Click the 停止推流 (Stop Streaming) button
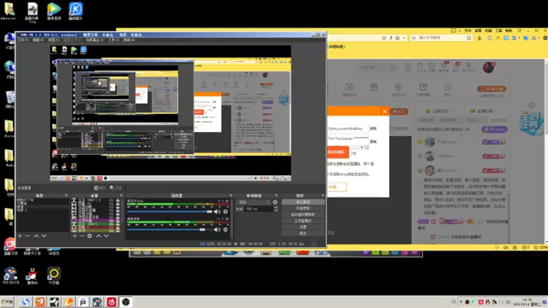 303,202
